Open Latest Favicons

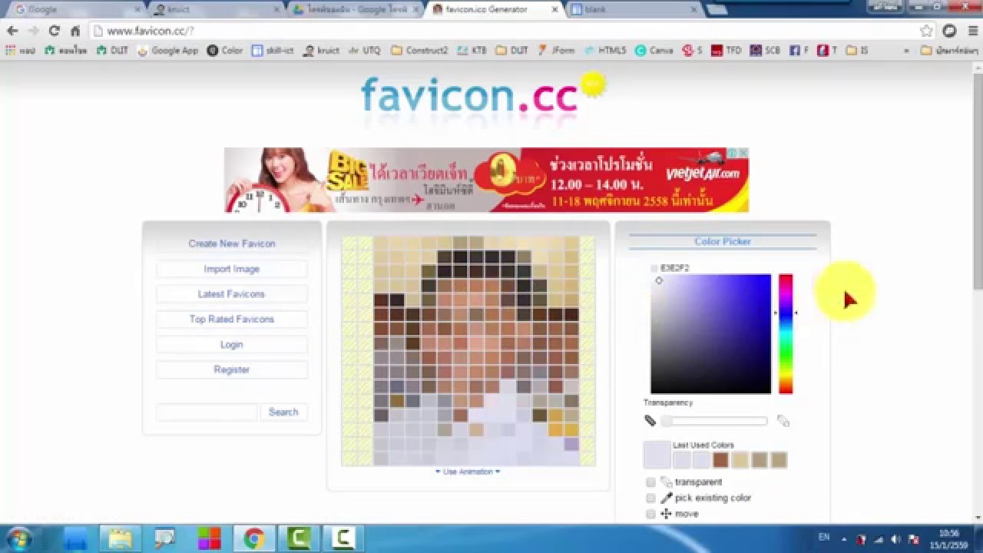coord(232,294)
